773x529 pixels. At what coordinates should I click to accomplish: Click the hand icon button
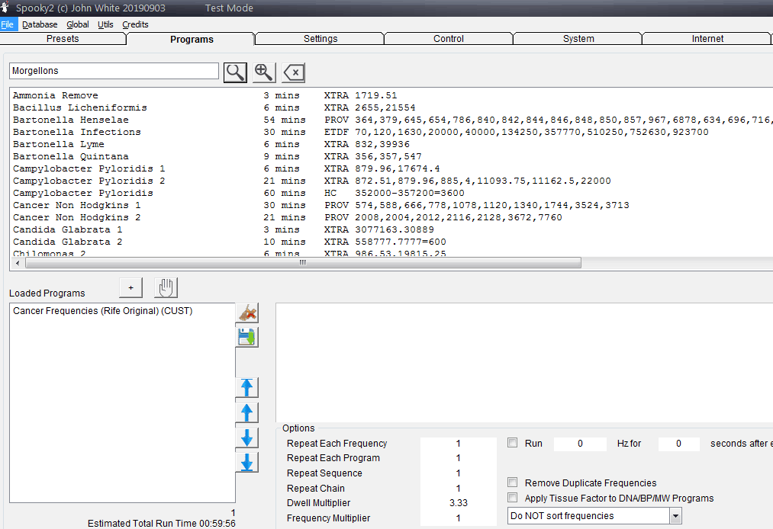(166, 287)
